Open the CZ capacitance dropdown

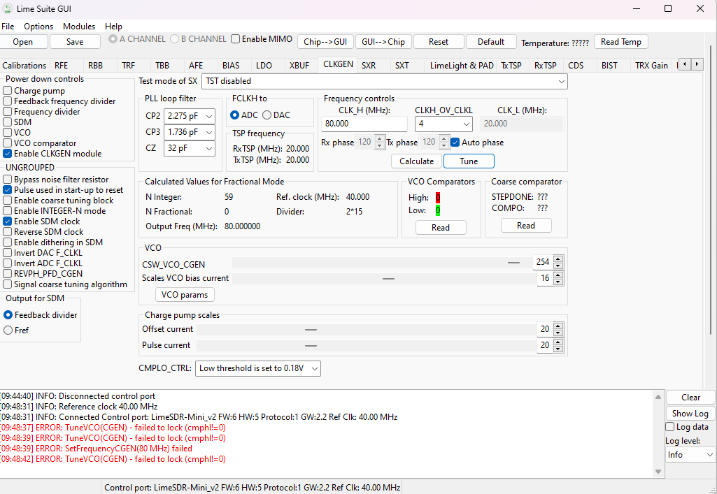pos(190,148)
